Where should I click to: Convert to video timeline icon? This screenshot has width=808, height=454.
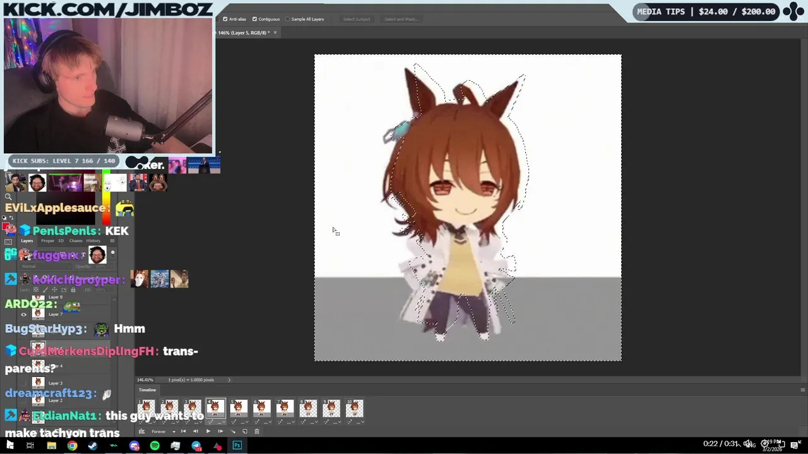(141, 431)
